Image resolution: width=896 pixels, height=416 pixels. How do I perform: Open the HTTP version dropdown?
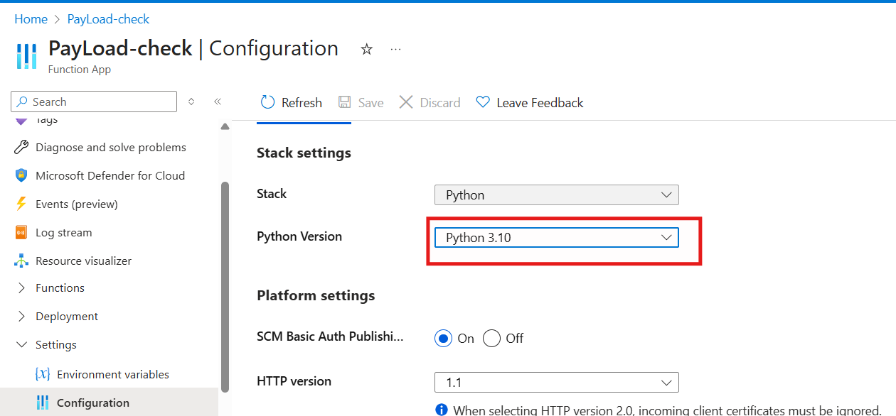click(x=556, y=383)
